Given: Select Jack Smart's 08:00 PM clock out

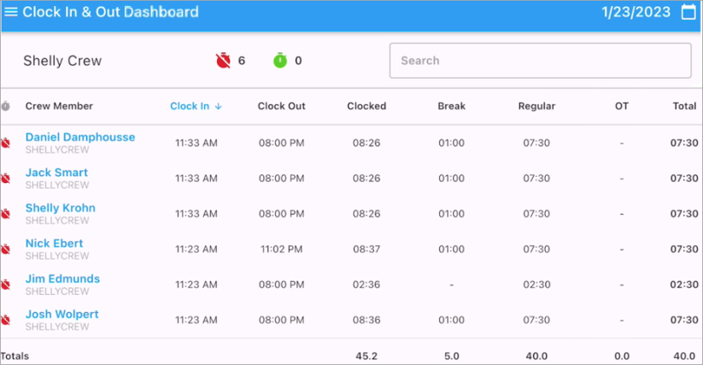Looking at the screenshot, I should [282, 179].
